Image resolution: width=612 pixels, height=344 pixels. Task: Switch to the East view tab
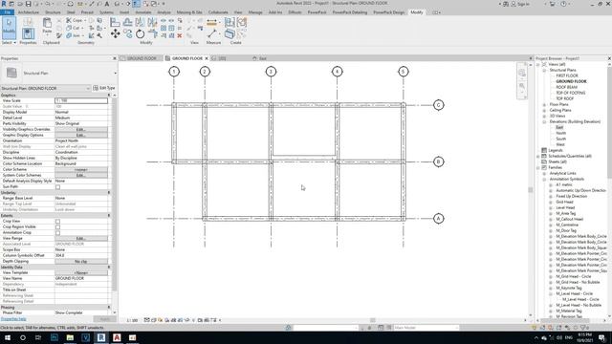(x=263, y=58)
